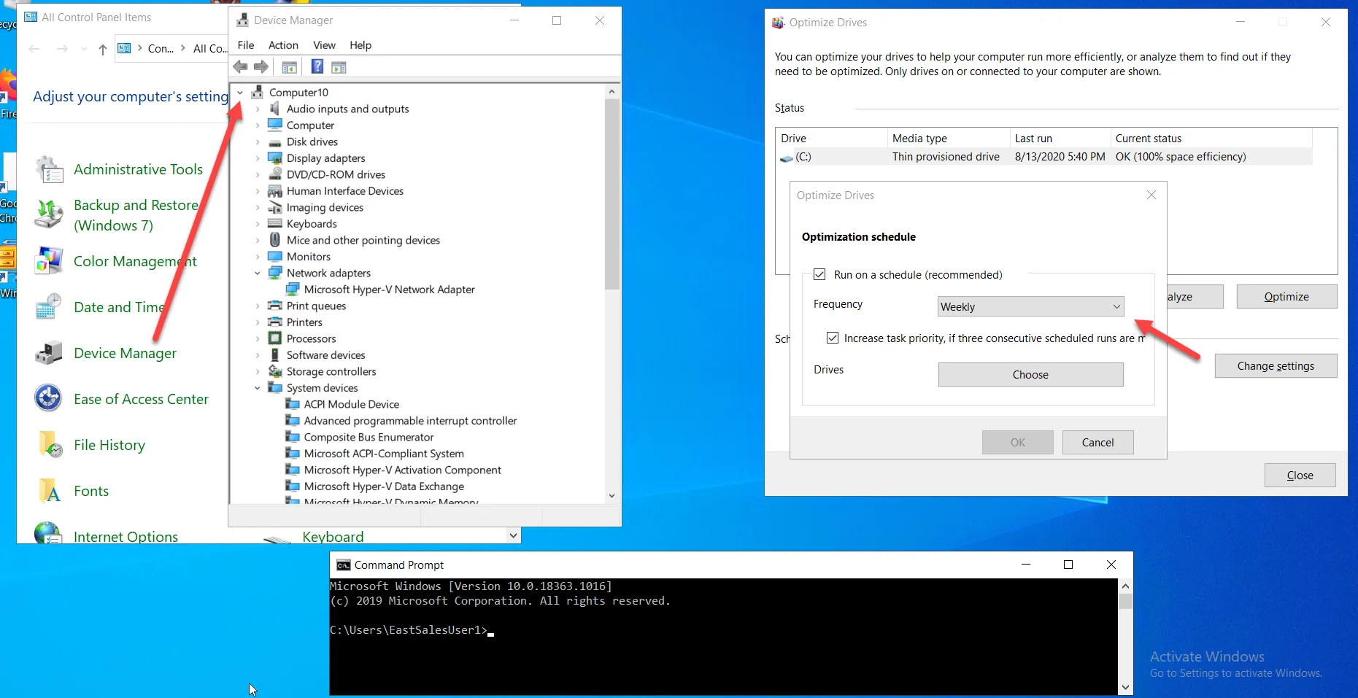Open Device Manager help with the question mark icon
Image resolution: width=1358 pixels, height=698 pixels.
[x=317, y=66]
